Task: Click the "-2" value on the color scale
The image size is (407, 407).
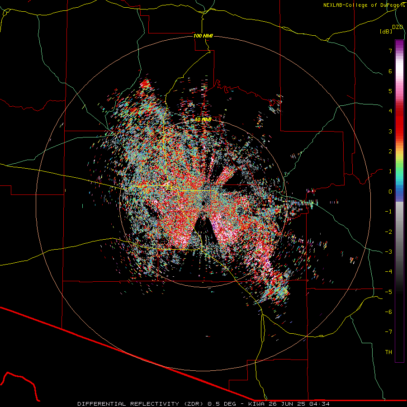Action: tap(388, 232)
